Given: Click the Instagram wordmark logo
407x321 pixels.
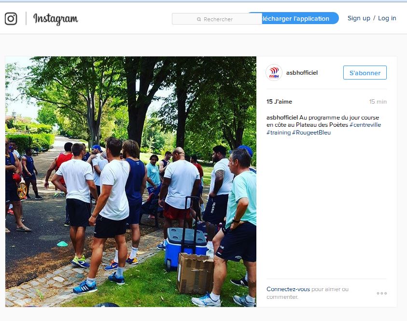Looking at the screenshot, I should [x=56, y=19].
